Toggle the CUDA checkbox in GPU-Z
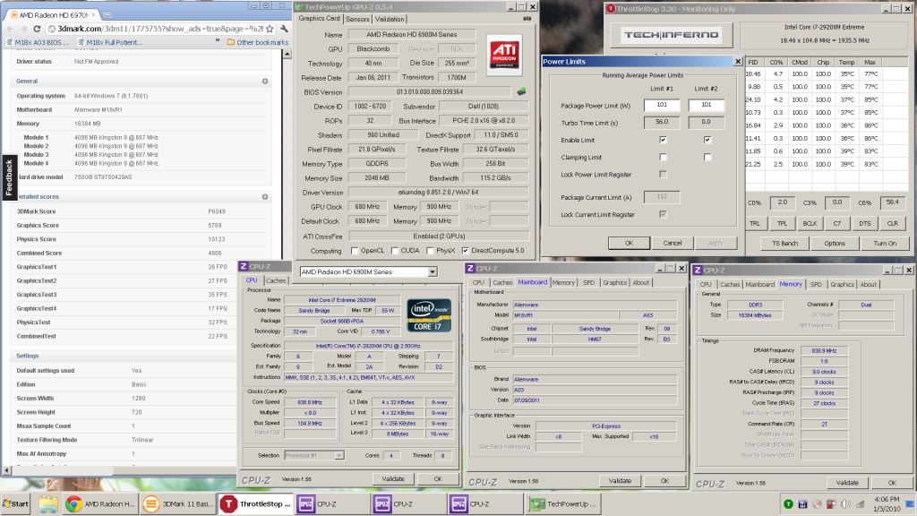Image resolution: width=917 pixels, height=516 pixels. tap(395, 251)
